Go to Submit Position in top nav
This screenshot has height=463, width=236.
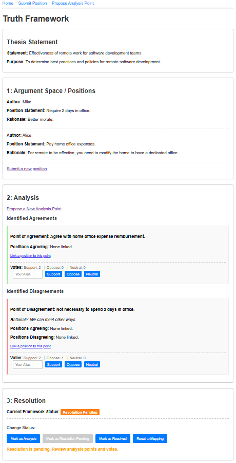[32, 3]
